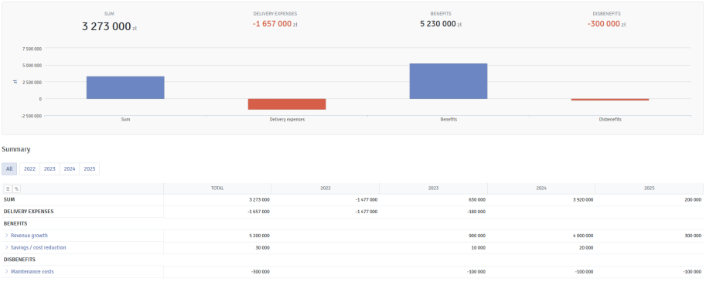Click the TOTAL column header
Screen dimensions: 706x282
[x=217, y=188]
